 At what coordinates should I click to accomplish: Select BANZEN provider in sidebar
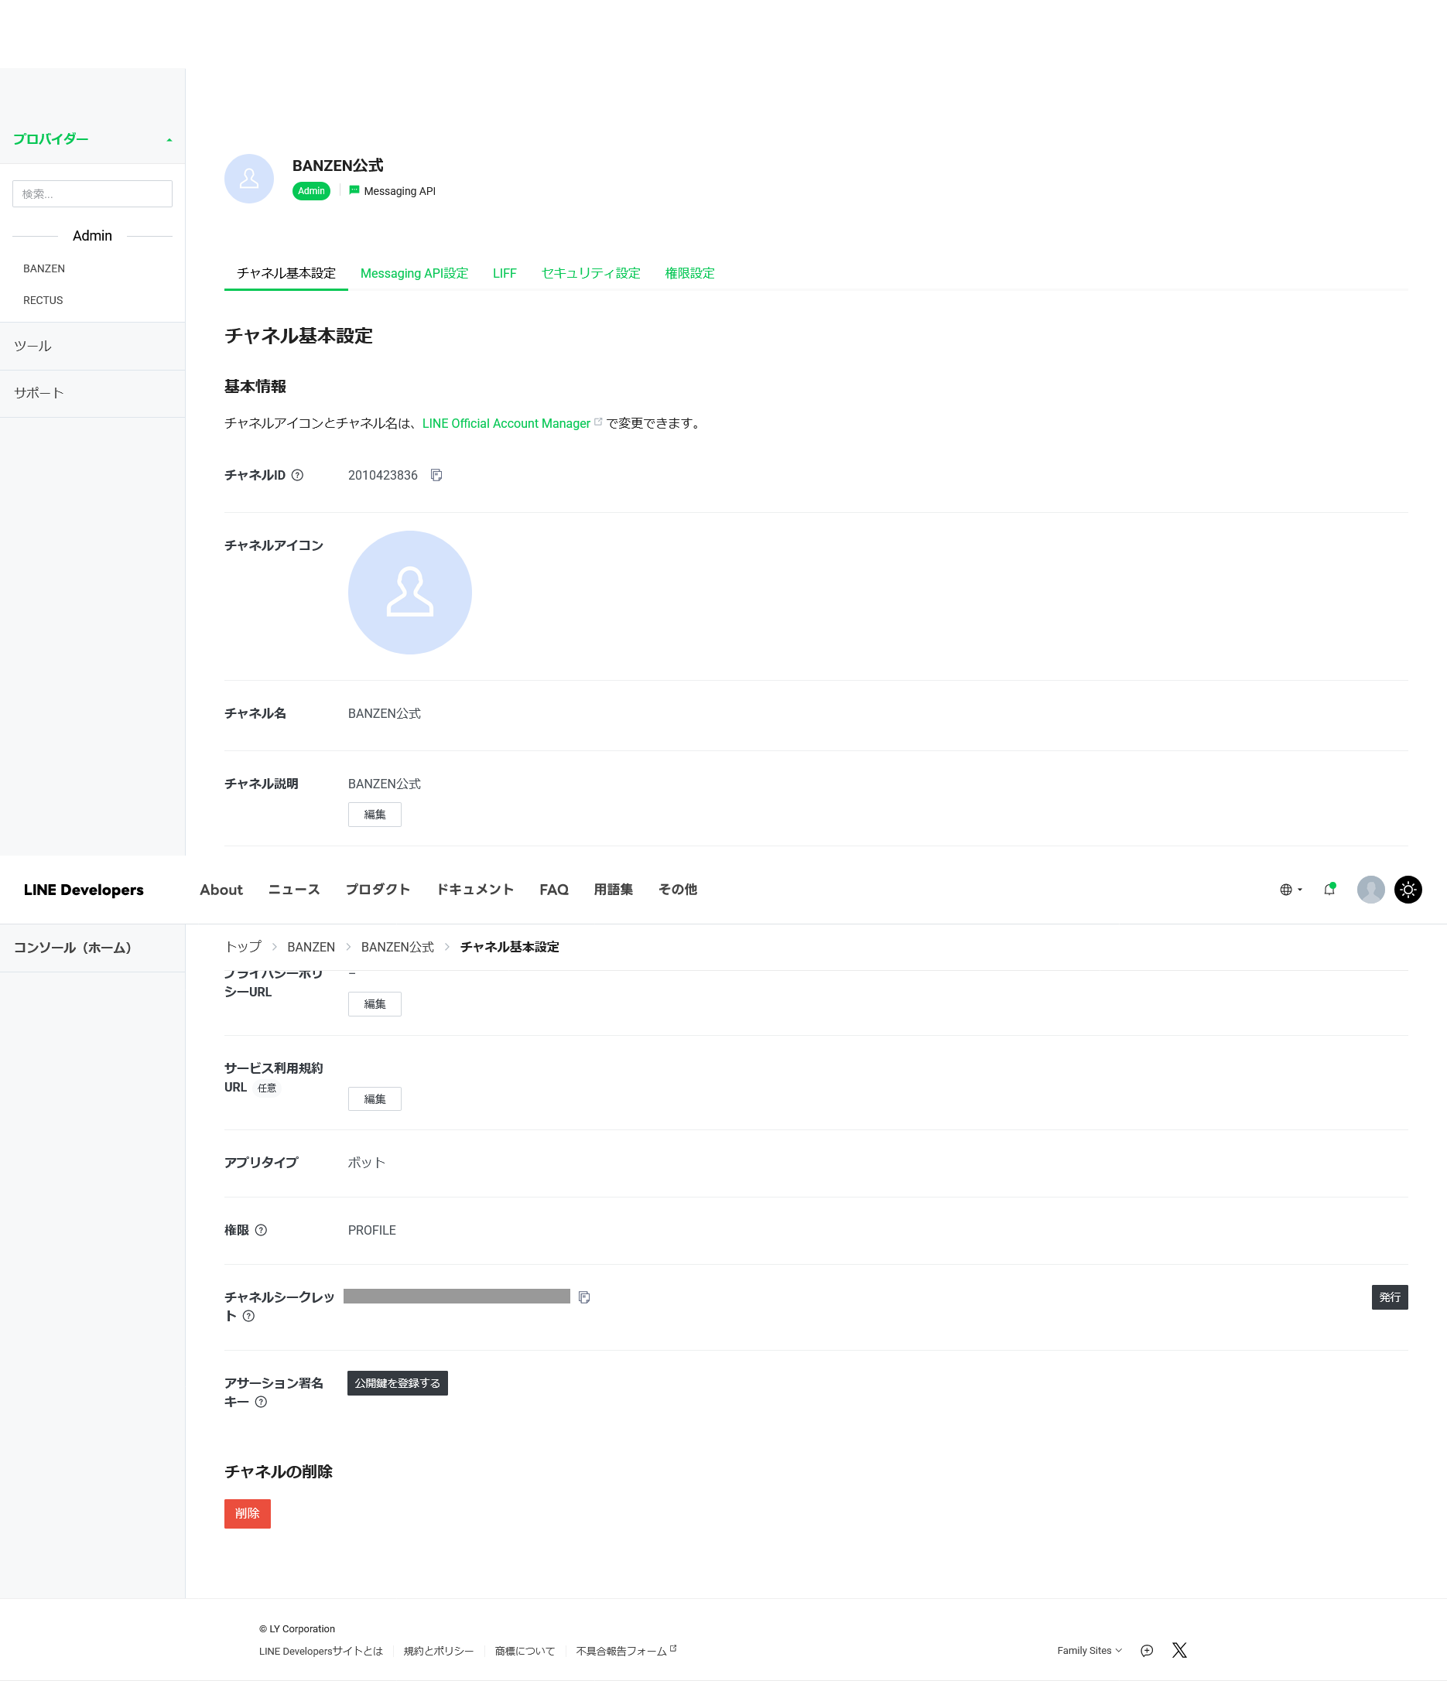coord(44,268)
